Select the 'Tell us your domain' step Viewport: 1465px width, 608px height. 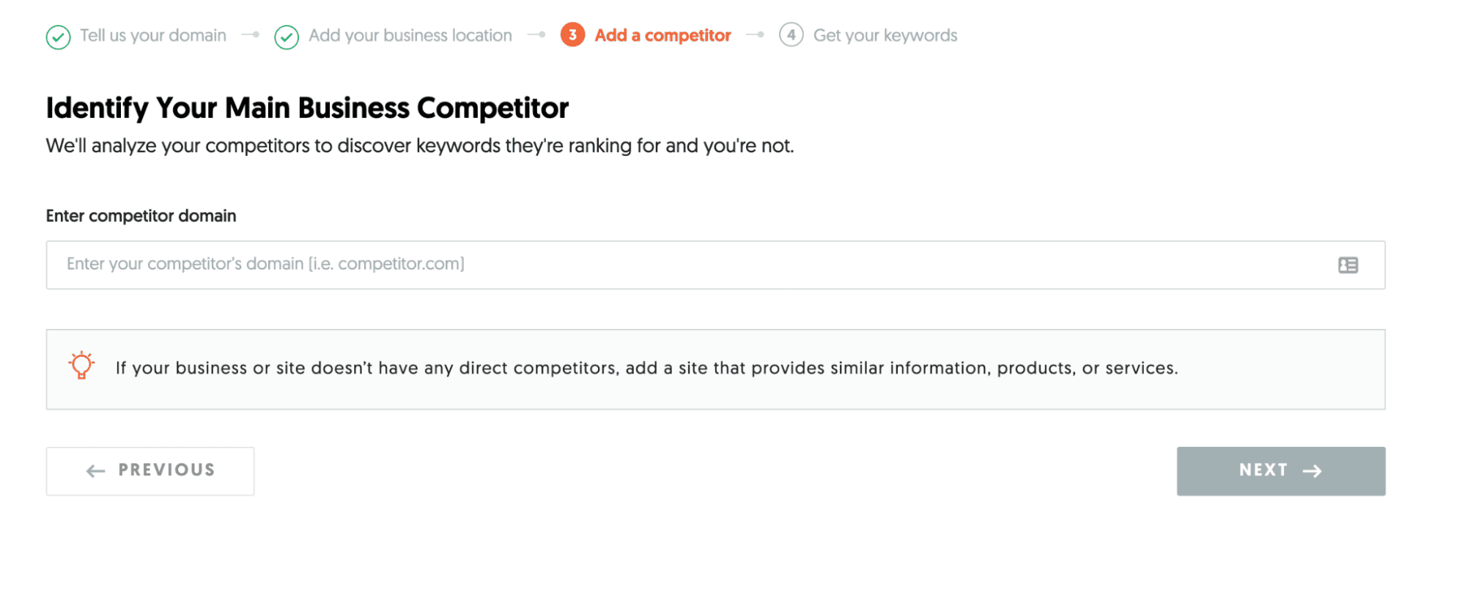tap(154, 35)
